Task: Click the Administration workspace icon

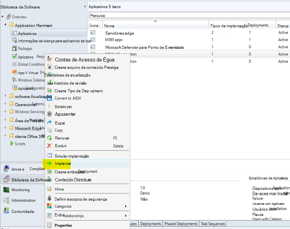Action: click(x=7, y=200)
